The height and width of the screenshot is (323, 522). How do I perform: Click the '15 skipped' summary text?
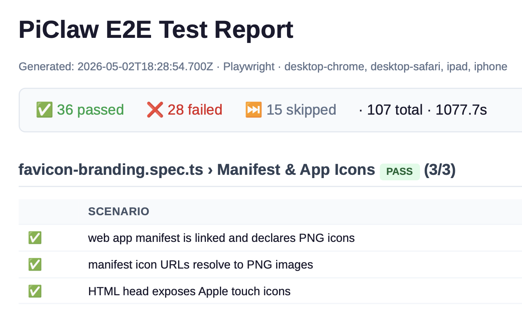tap(301, 110)
